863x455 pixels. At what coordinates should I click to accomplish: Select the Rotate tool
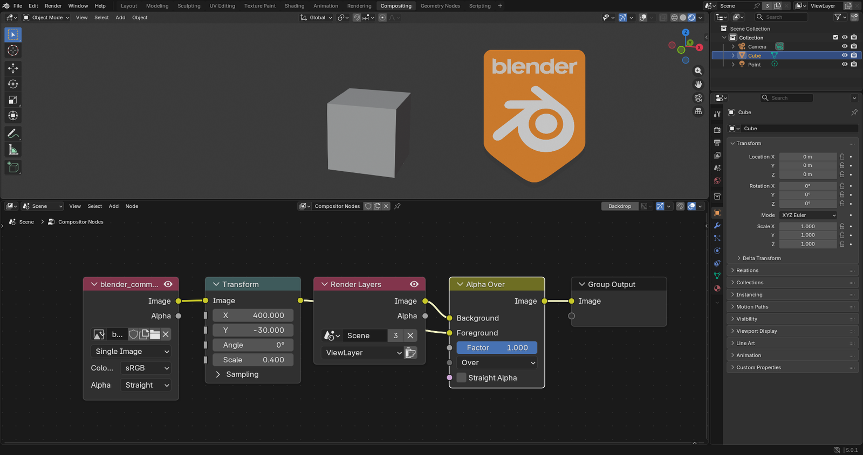[13, 84]
